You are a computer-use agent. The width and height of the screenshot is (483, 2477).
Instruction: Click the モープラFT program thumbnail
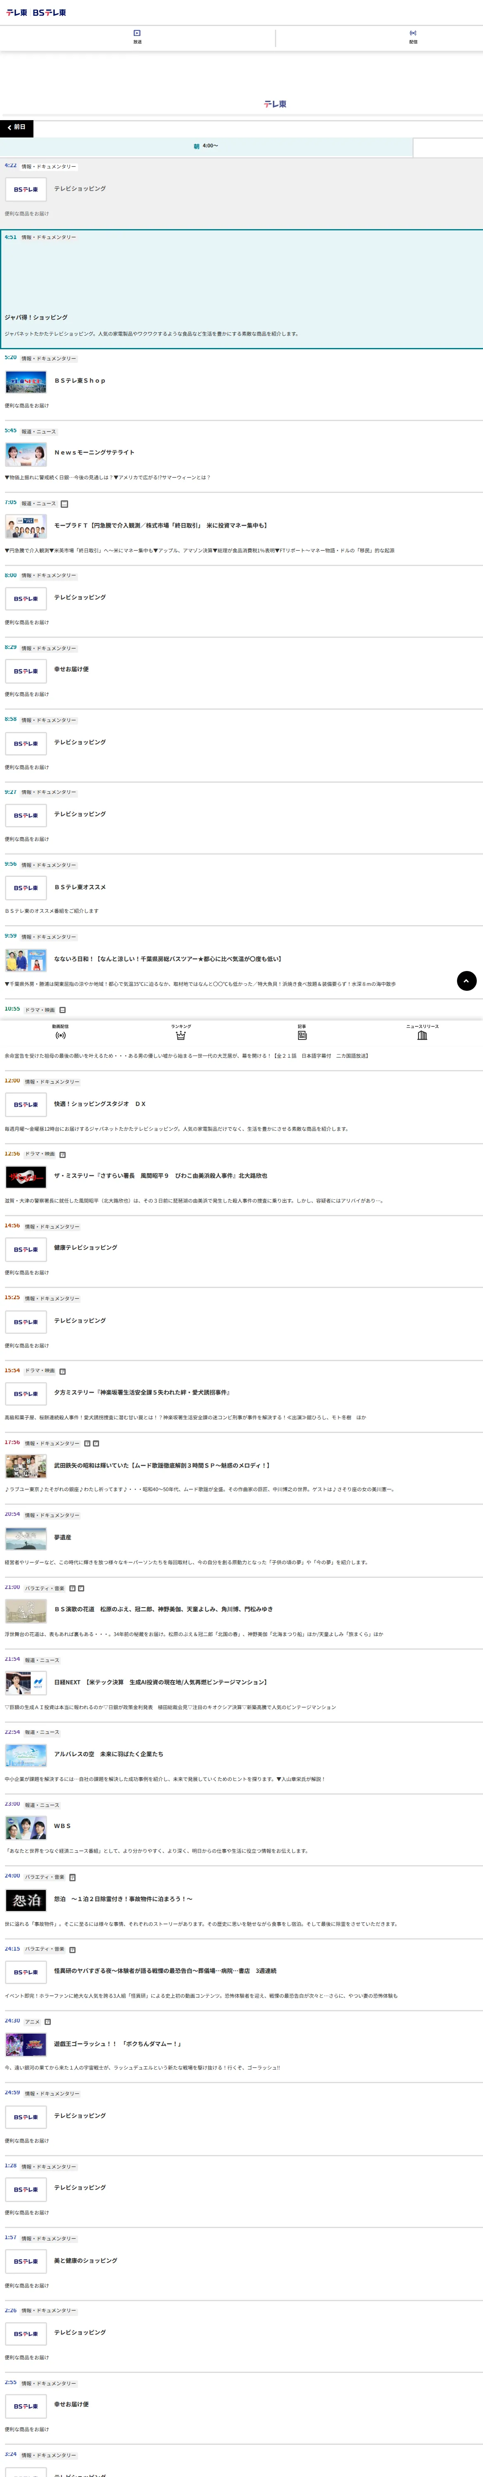26,527
